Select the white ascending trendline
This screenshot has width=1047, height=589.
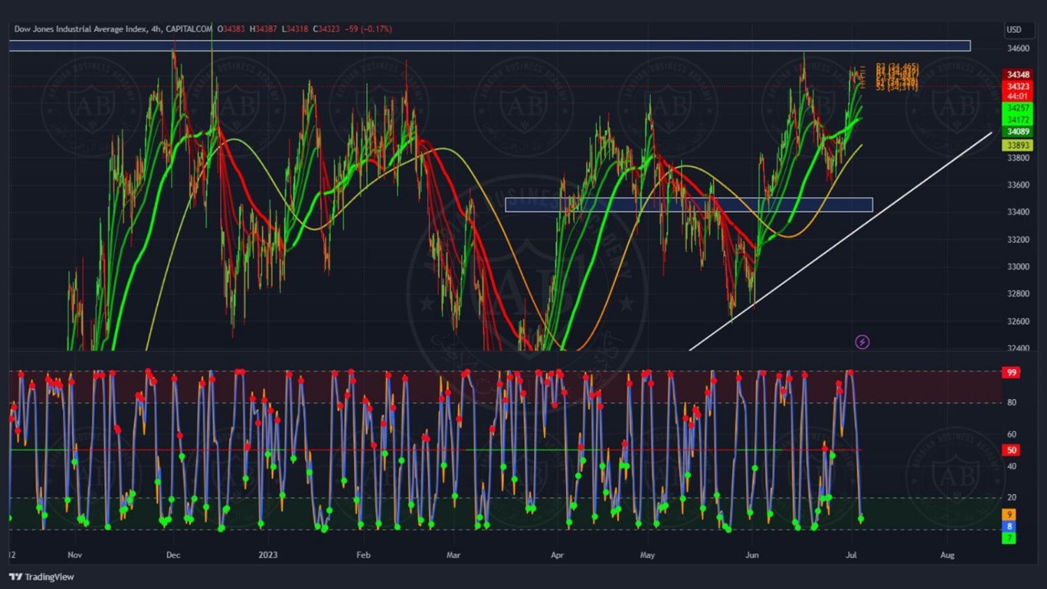(840, 241)
